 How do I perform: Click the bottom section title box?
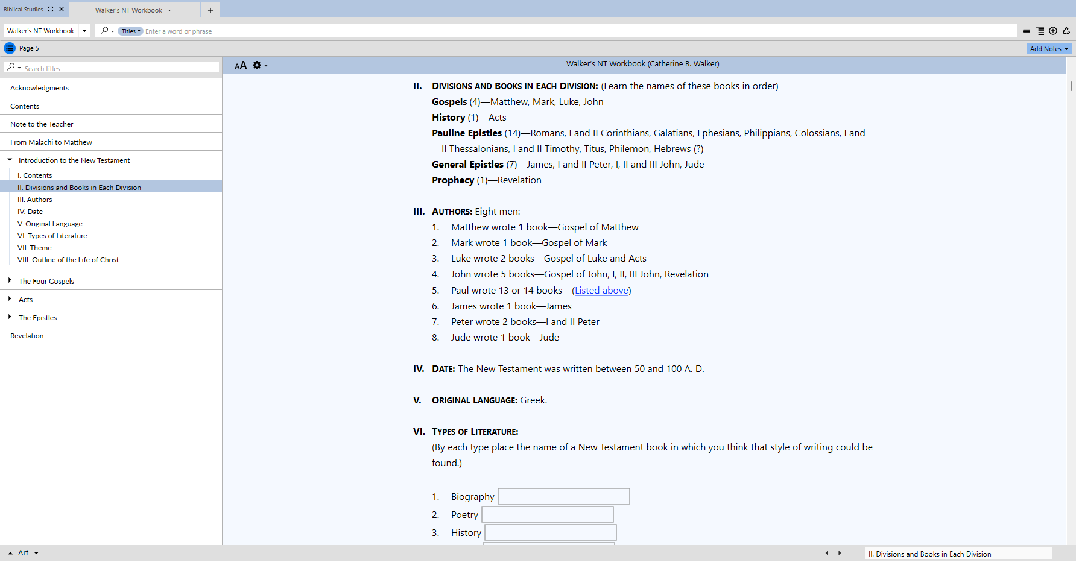[958, 554]
